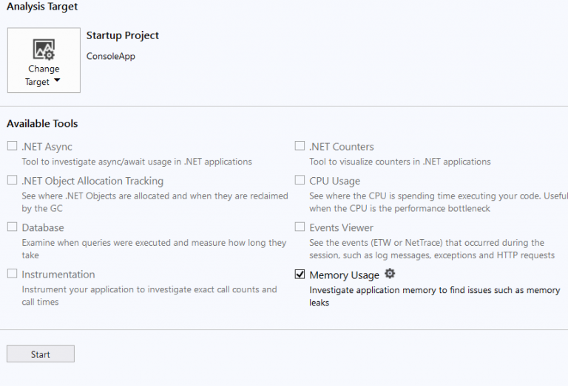This screenshot has width=568, height=386.
Task: Click the Database tool label
Action: tap(43, 228)
